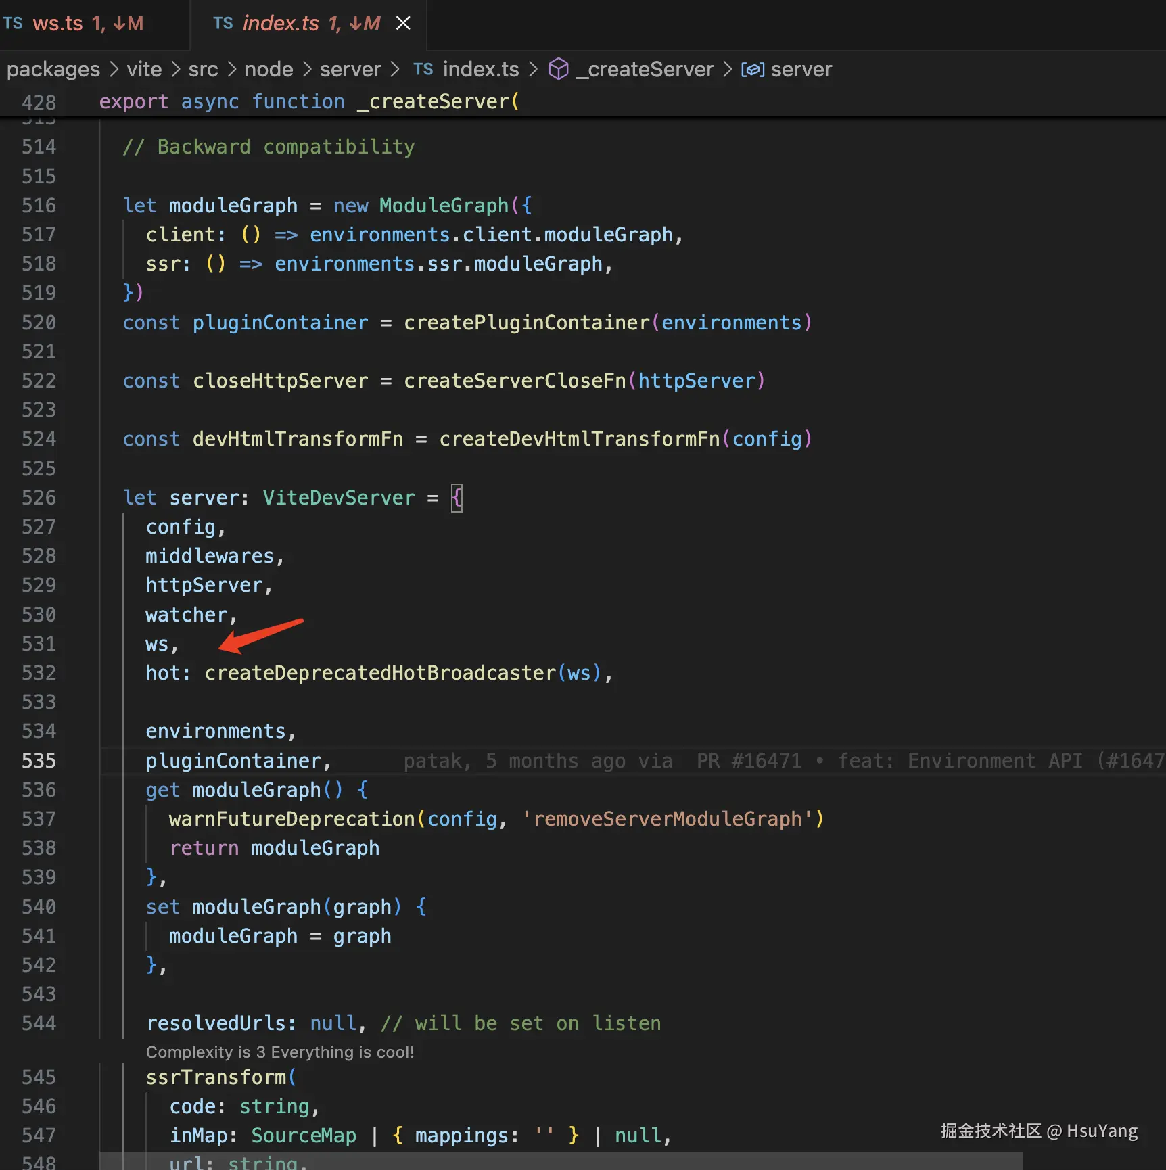
Task: Open the packages breadcrumb segment
Action: tap(53, 70)
